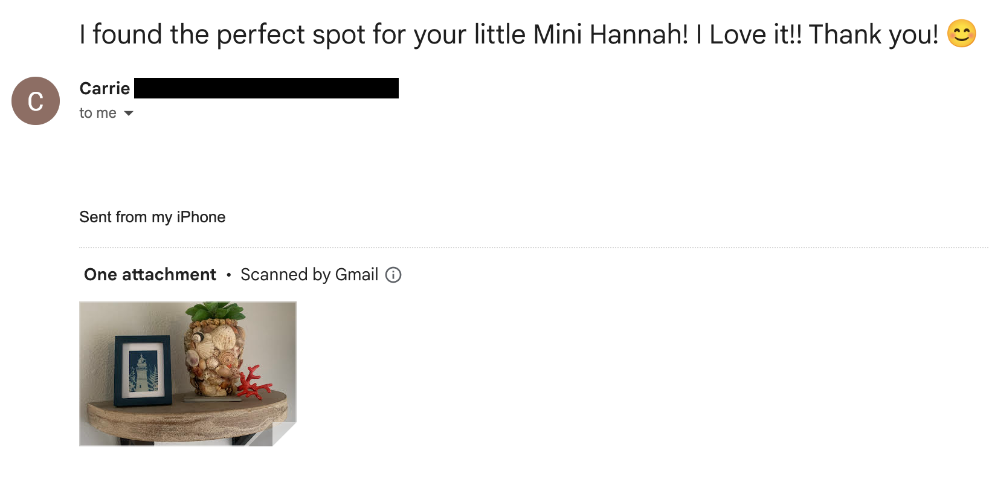This screenshot has width=989, height=482.
Task: Click "Thank you!" in the subject line
Action: click(873, 34)
